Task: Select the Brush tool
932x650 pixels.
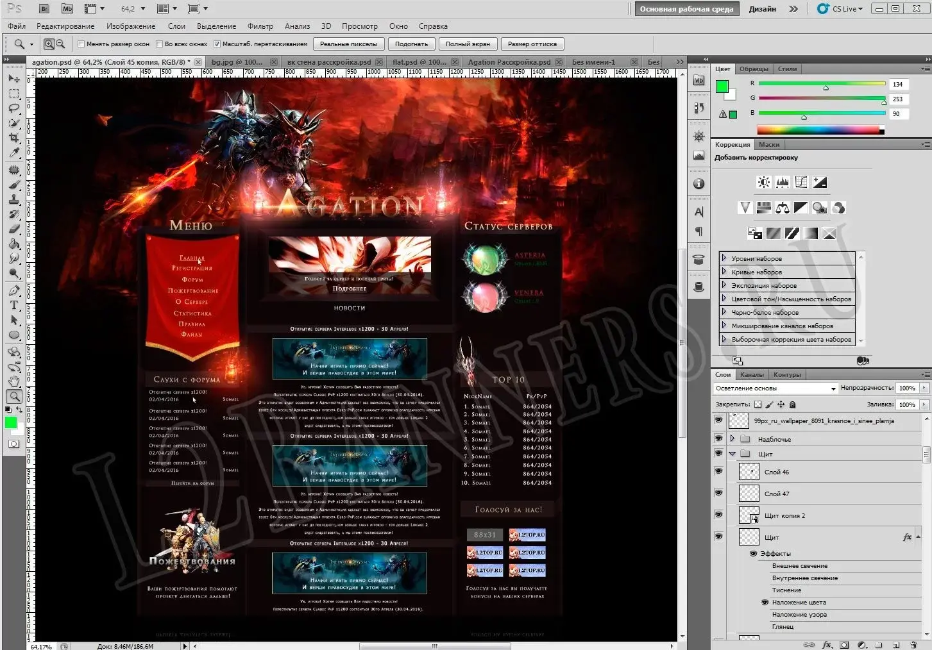Action: pyautogui.click(x=14, y=185)
